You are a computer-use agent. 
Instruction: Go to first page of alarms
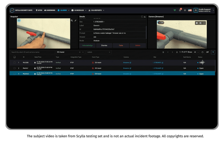(163, 52)
